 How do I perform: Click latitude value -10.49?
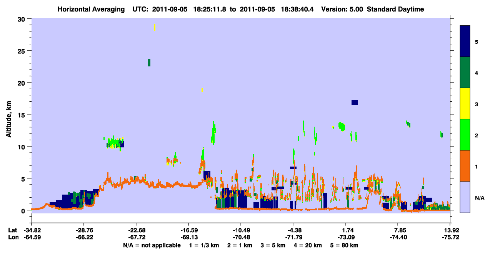tap(240, 230)
